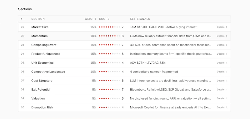Click the Sections heading

(x=25, y=9)
